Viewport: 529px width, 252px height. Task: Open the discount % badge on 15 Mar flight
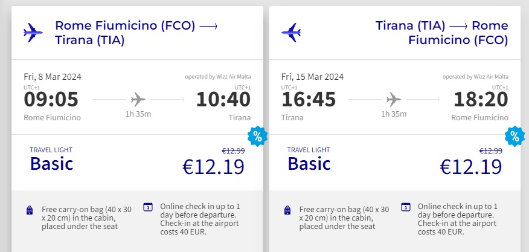point(515,137)
